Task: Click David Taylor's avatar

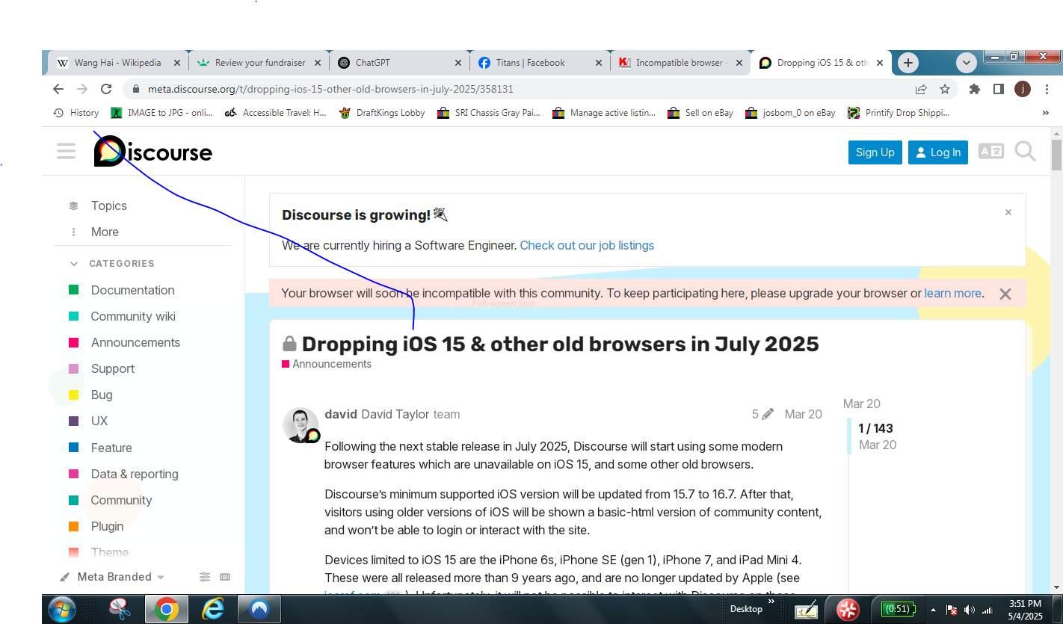Action: [301, 425]
